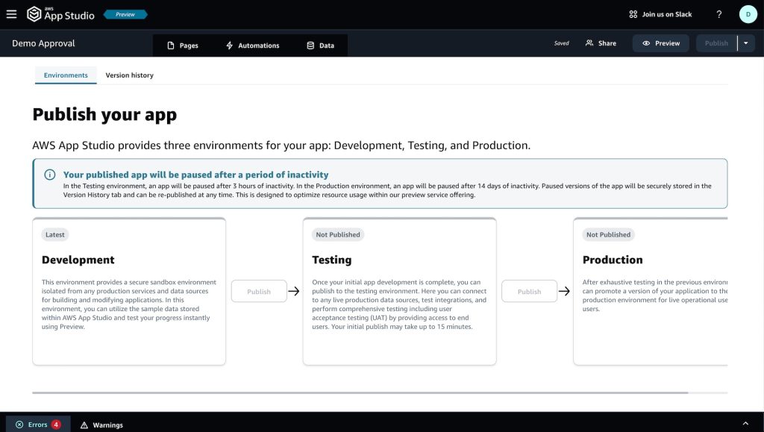Click Publish button between Development and Testing
Screen dimensions: 764x432
[259, 292]
